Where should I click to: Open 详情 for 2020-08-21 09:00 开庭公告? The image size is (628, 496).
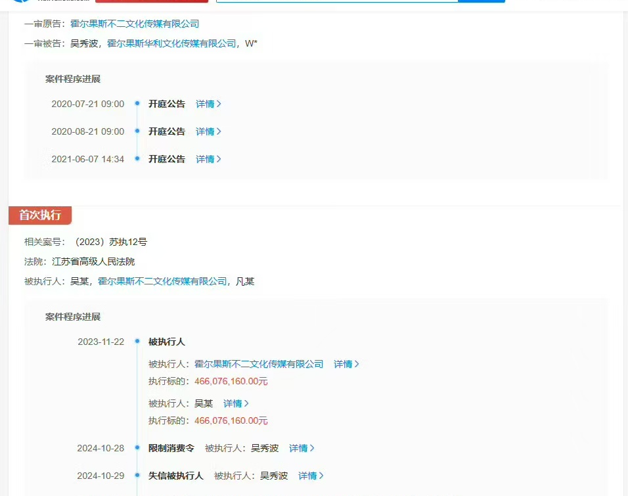(x=208, y=131)
